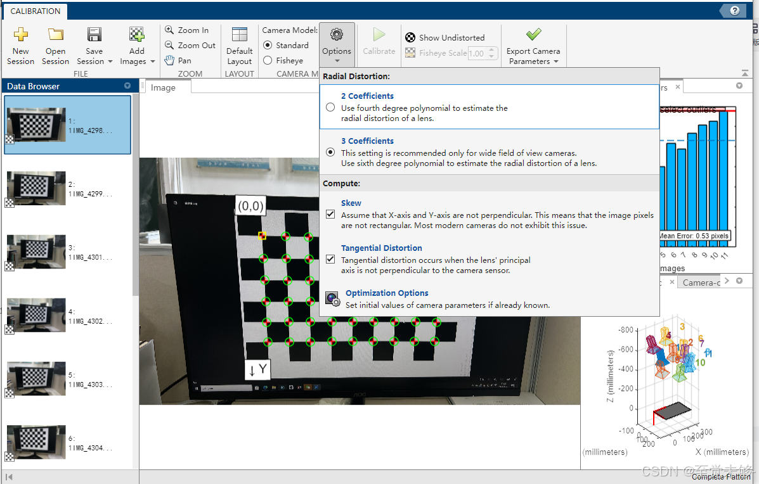Click 3 Coefficients heading

click(x=367, y=141)
